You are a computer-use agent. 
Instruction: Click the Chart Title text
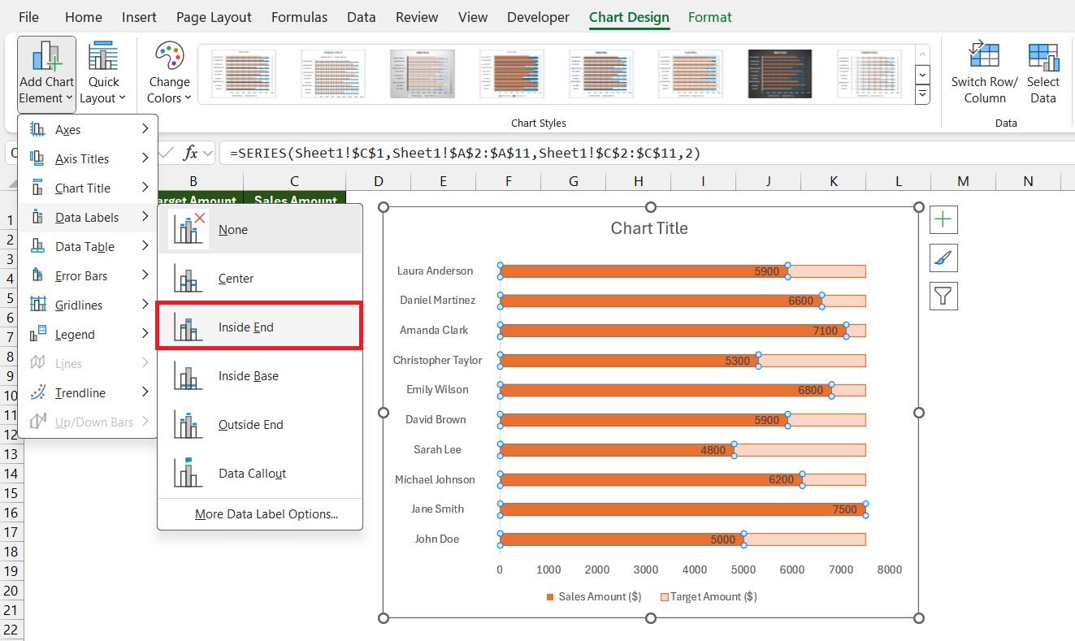pyautogui.click(x=649, y=229)
